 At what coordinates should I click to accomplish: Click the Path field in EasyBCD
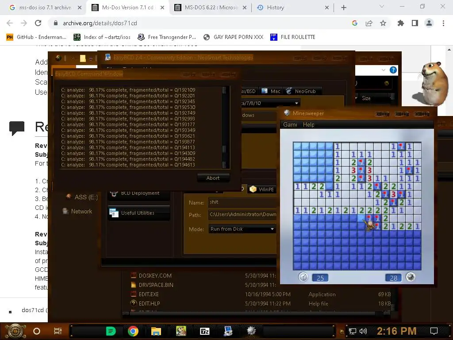242,214
